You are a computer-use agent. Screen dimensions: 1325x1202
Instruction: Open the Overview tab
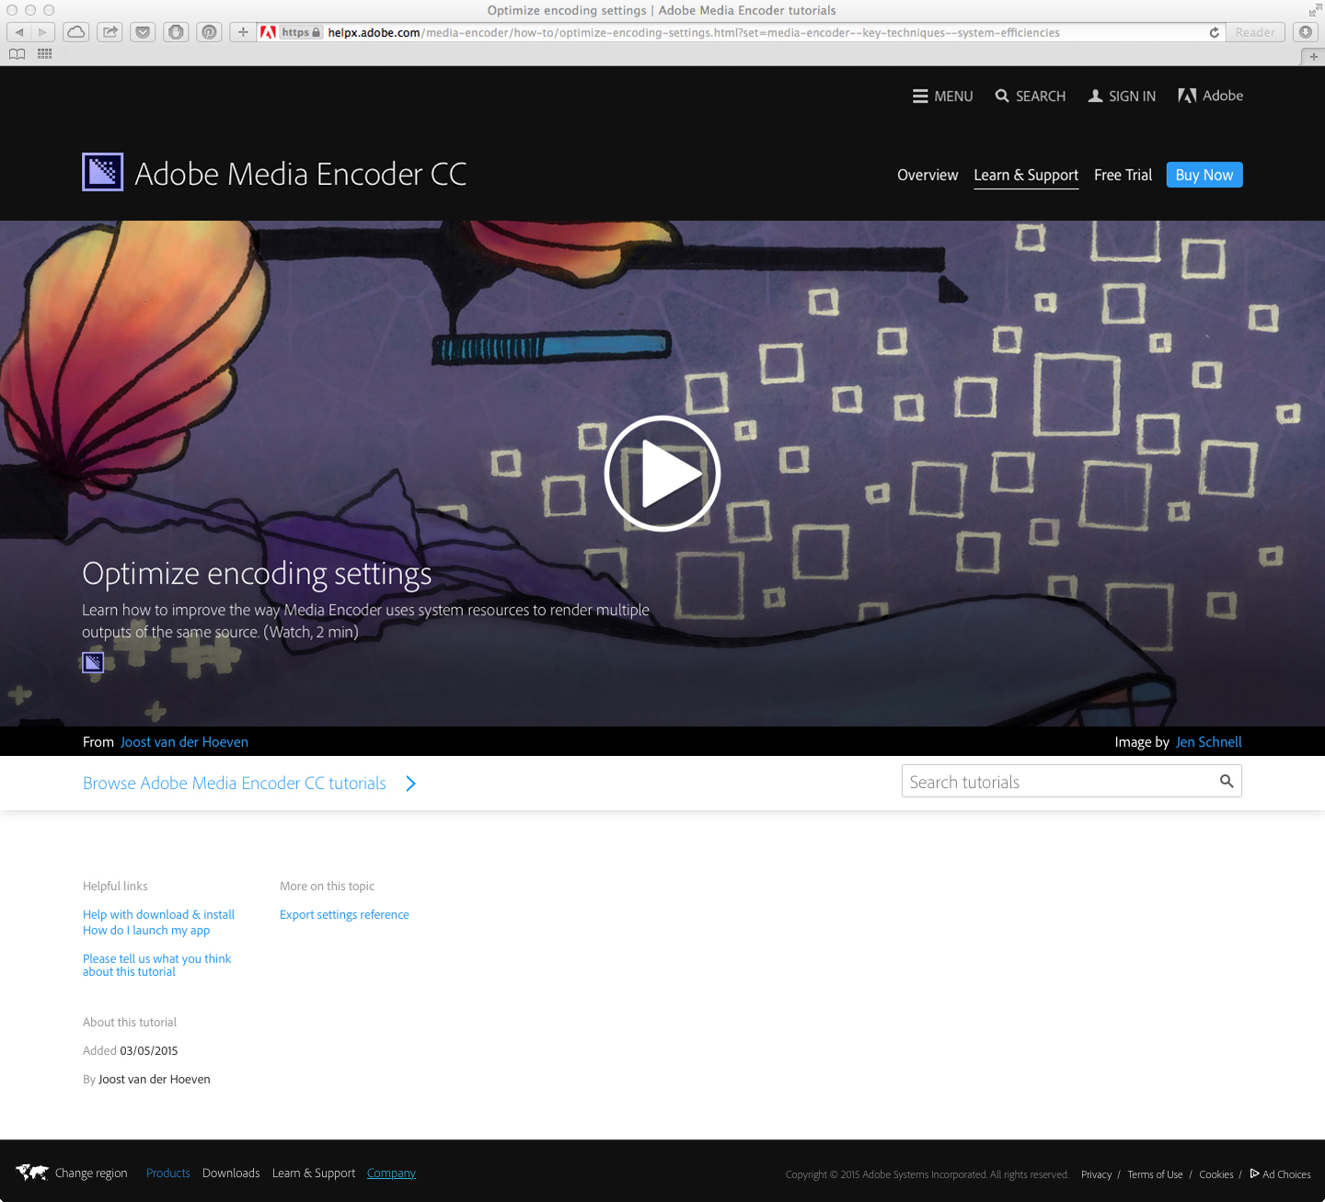[x=927, y=175]
